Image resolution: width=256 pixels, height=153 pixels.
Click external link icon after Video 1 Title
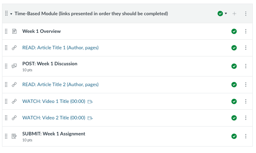click(x=90, y=102)
